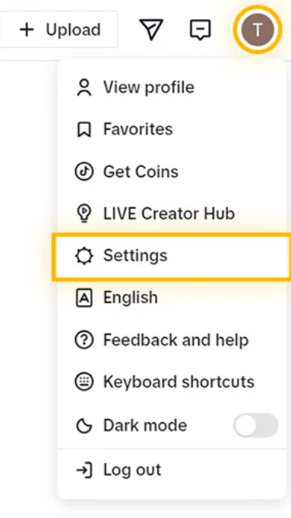The height and width of the screenshot is (518, 291).
Task: Click the moon icon beside Dark mode
Action: (84, 425)
